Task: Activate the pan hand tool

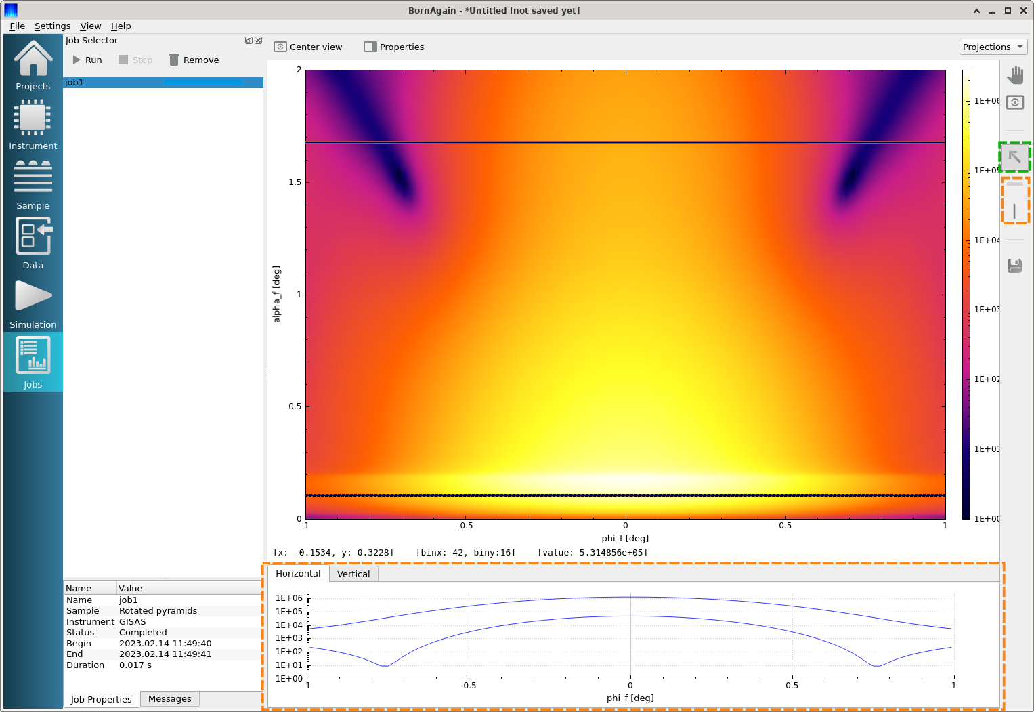Action: (x=1014, y=75)
